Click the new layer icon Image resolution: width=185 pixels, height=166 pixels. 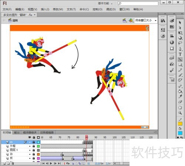click(x=4, y=163)
